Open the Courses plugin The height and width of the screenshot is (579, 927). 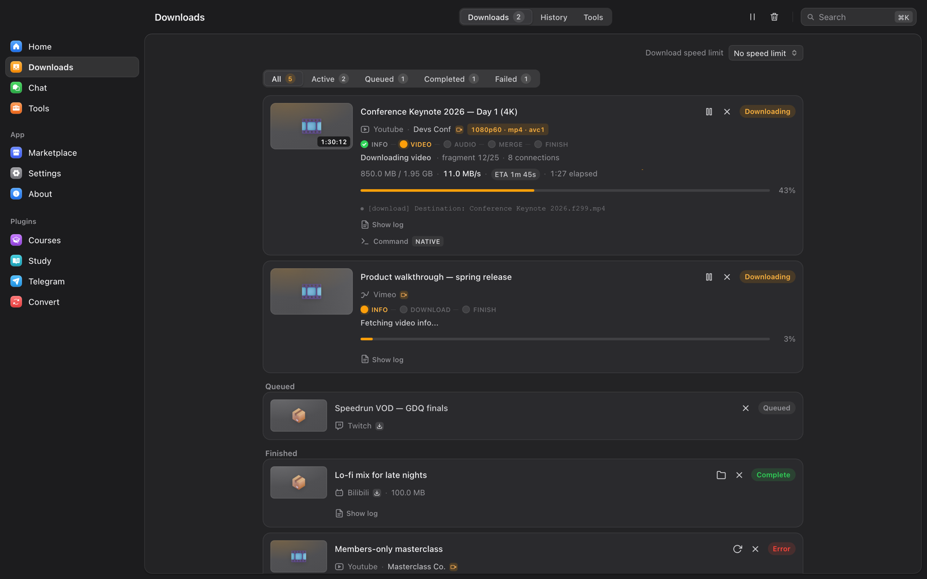tap(72, 240)
